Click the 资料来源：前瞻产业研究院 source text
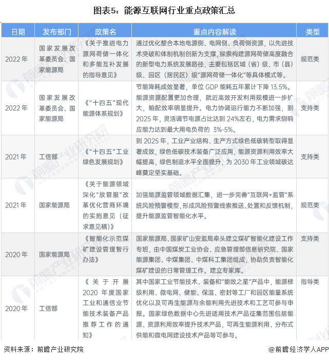 43,349
